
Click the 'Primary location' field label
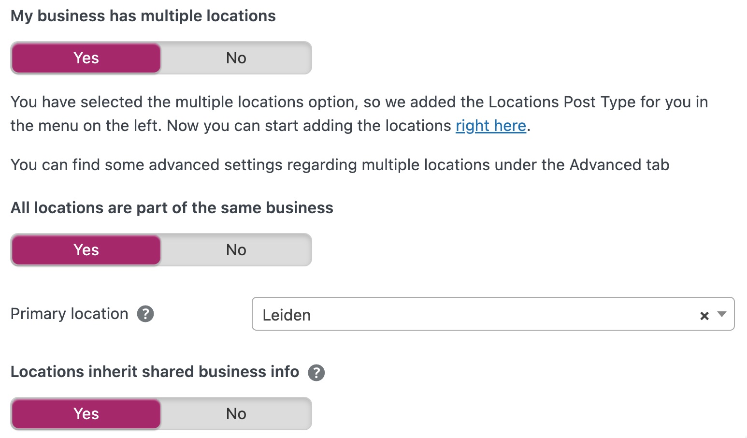[69, 314]
